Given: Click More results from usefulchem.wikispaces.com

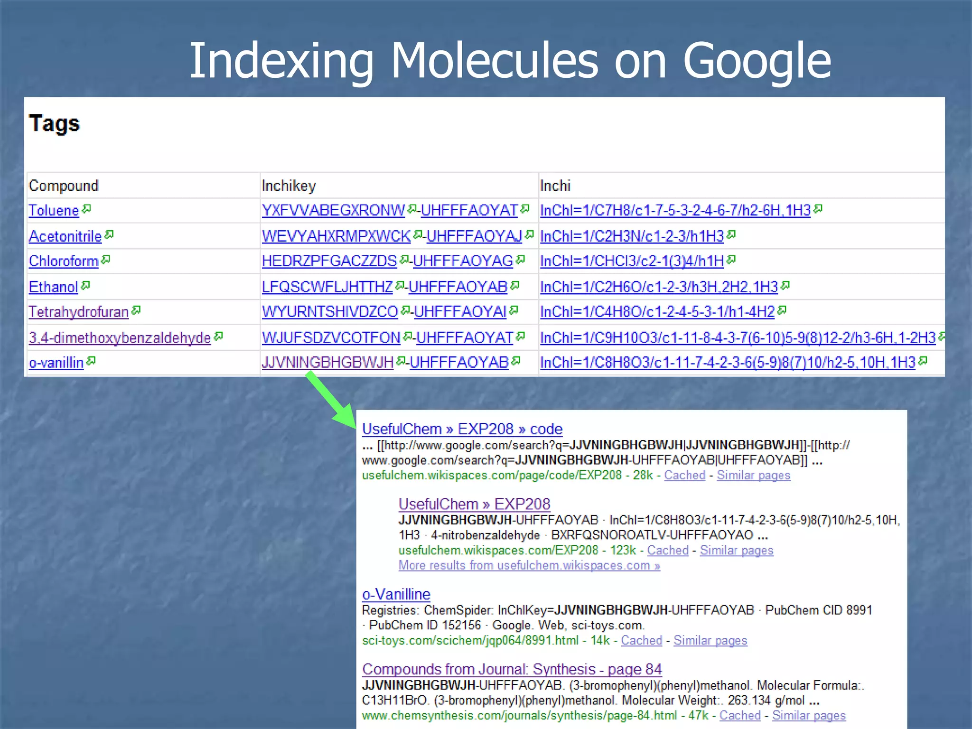Looking at the screenshot, I should 529,565.
